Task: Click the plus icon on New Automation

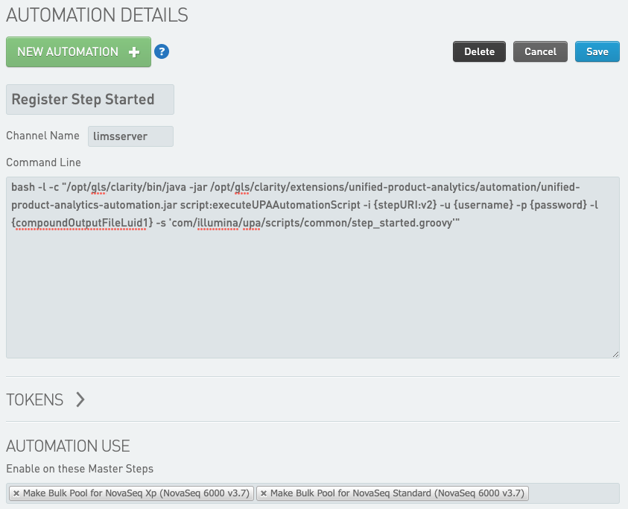Action: click(134, 52)
